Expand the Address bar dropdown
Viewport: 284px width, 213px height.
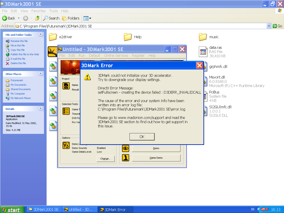pos(269,26)
